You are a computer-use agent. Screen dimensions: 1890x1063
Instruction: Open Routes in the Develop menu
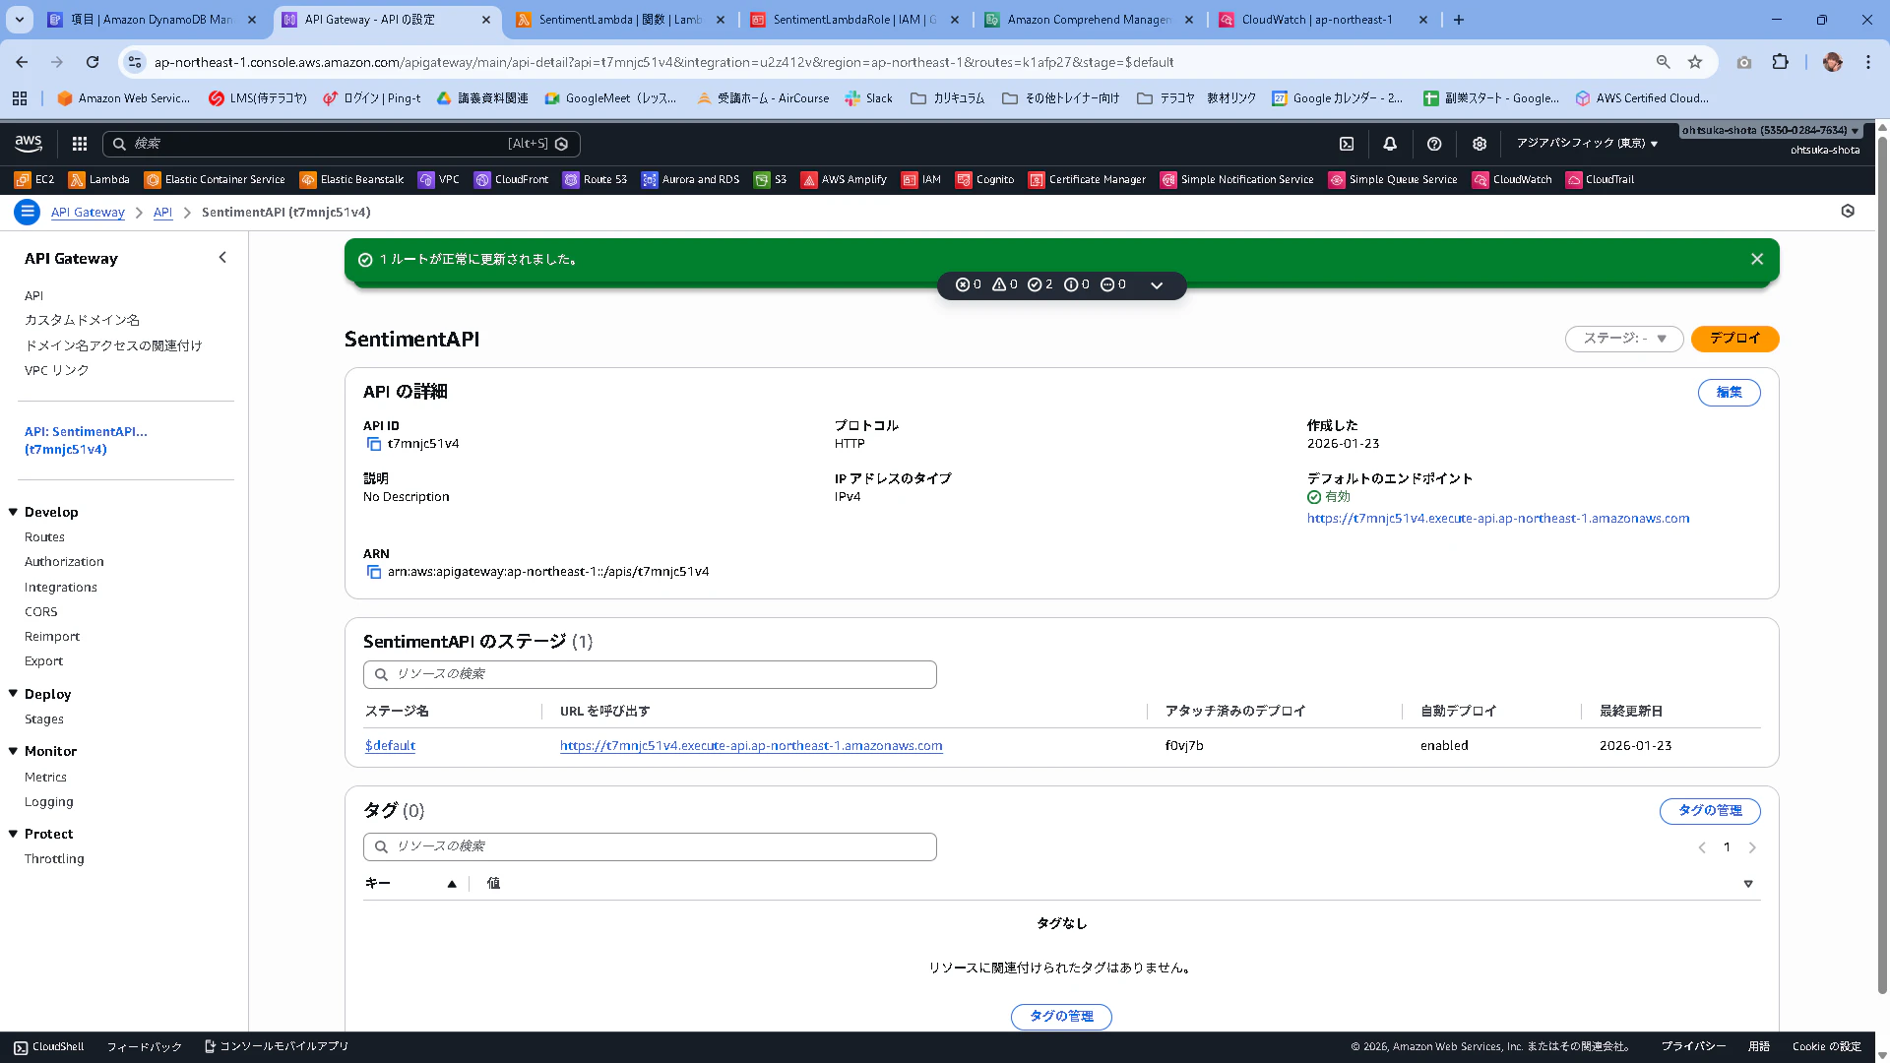[44, 537]
